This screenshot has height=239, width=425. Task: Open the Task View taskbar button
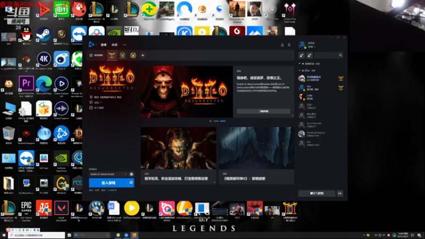click(69, 235)
